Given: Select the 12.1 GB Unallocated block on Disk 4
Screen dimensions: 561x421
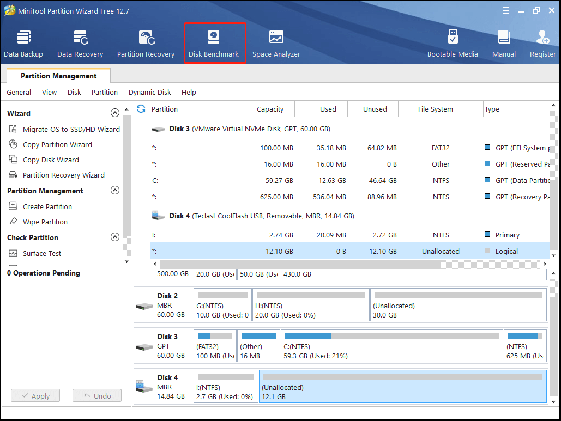Looking at the screenshot, I should pyautogui.click(x=403, y=387).
